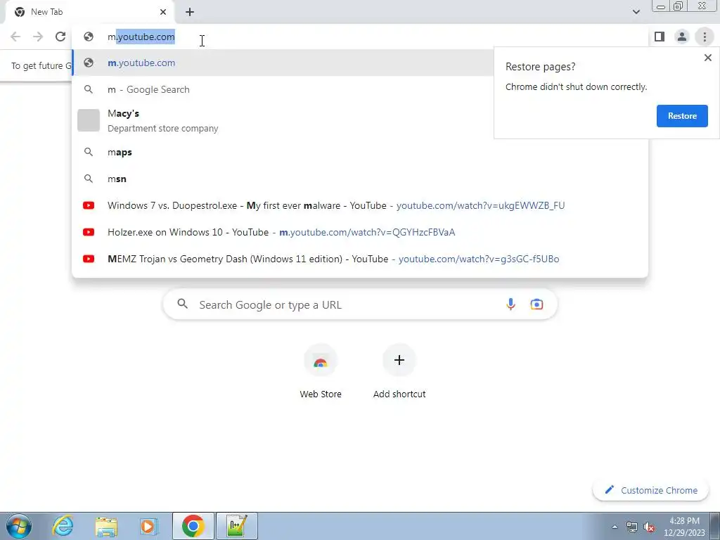
Task: Click the magnifier icon beside 'maps'
Action: (x=89, y=152)
